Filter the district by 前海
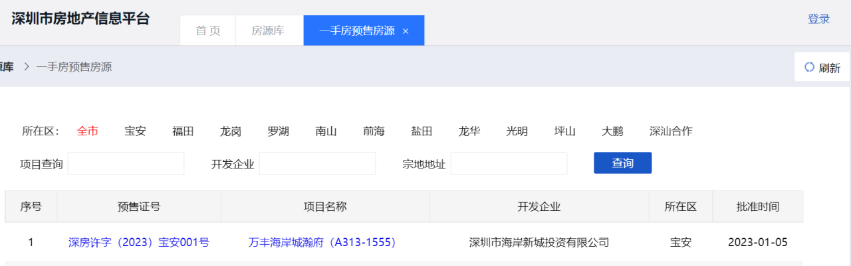Viewport: 851px width, 266px height. coord(374,131)
